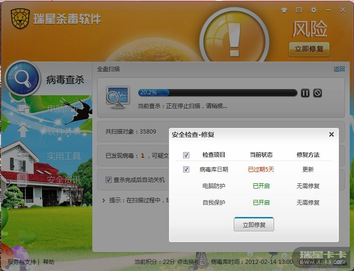Open 服务与支持 link in footer

point(22,262)
